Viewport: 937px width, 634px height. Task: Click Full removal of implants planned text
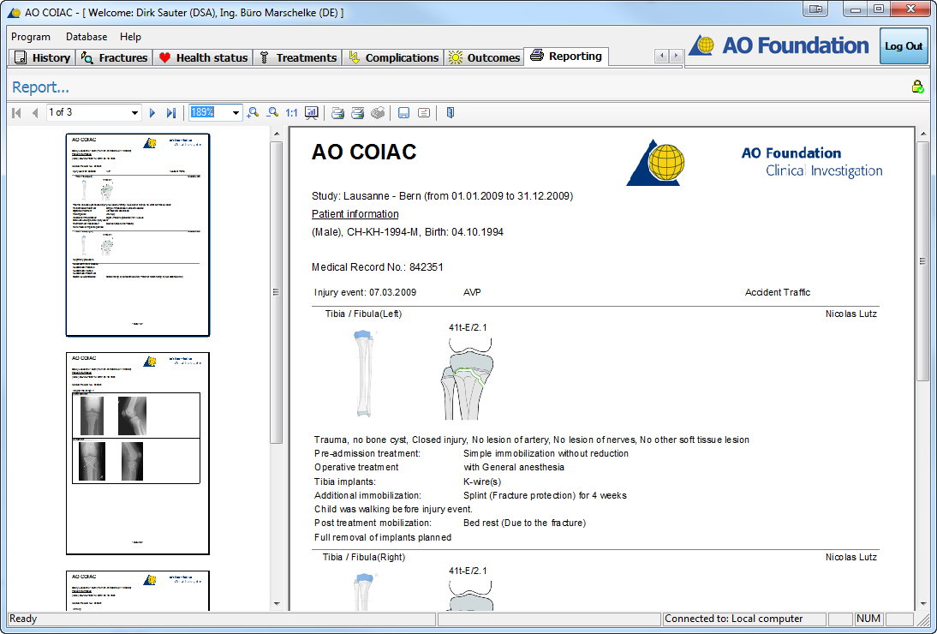point(383,537)
